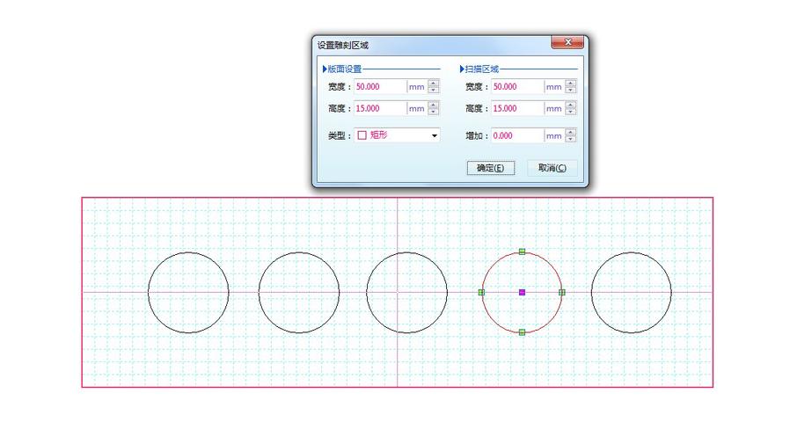Close the 设置雕刻区域 dialog
Screen dimensions: 790x437
click(567, 42)
